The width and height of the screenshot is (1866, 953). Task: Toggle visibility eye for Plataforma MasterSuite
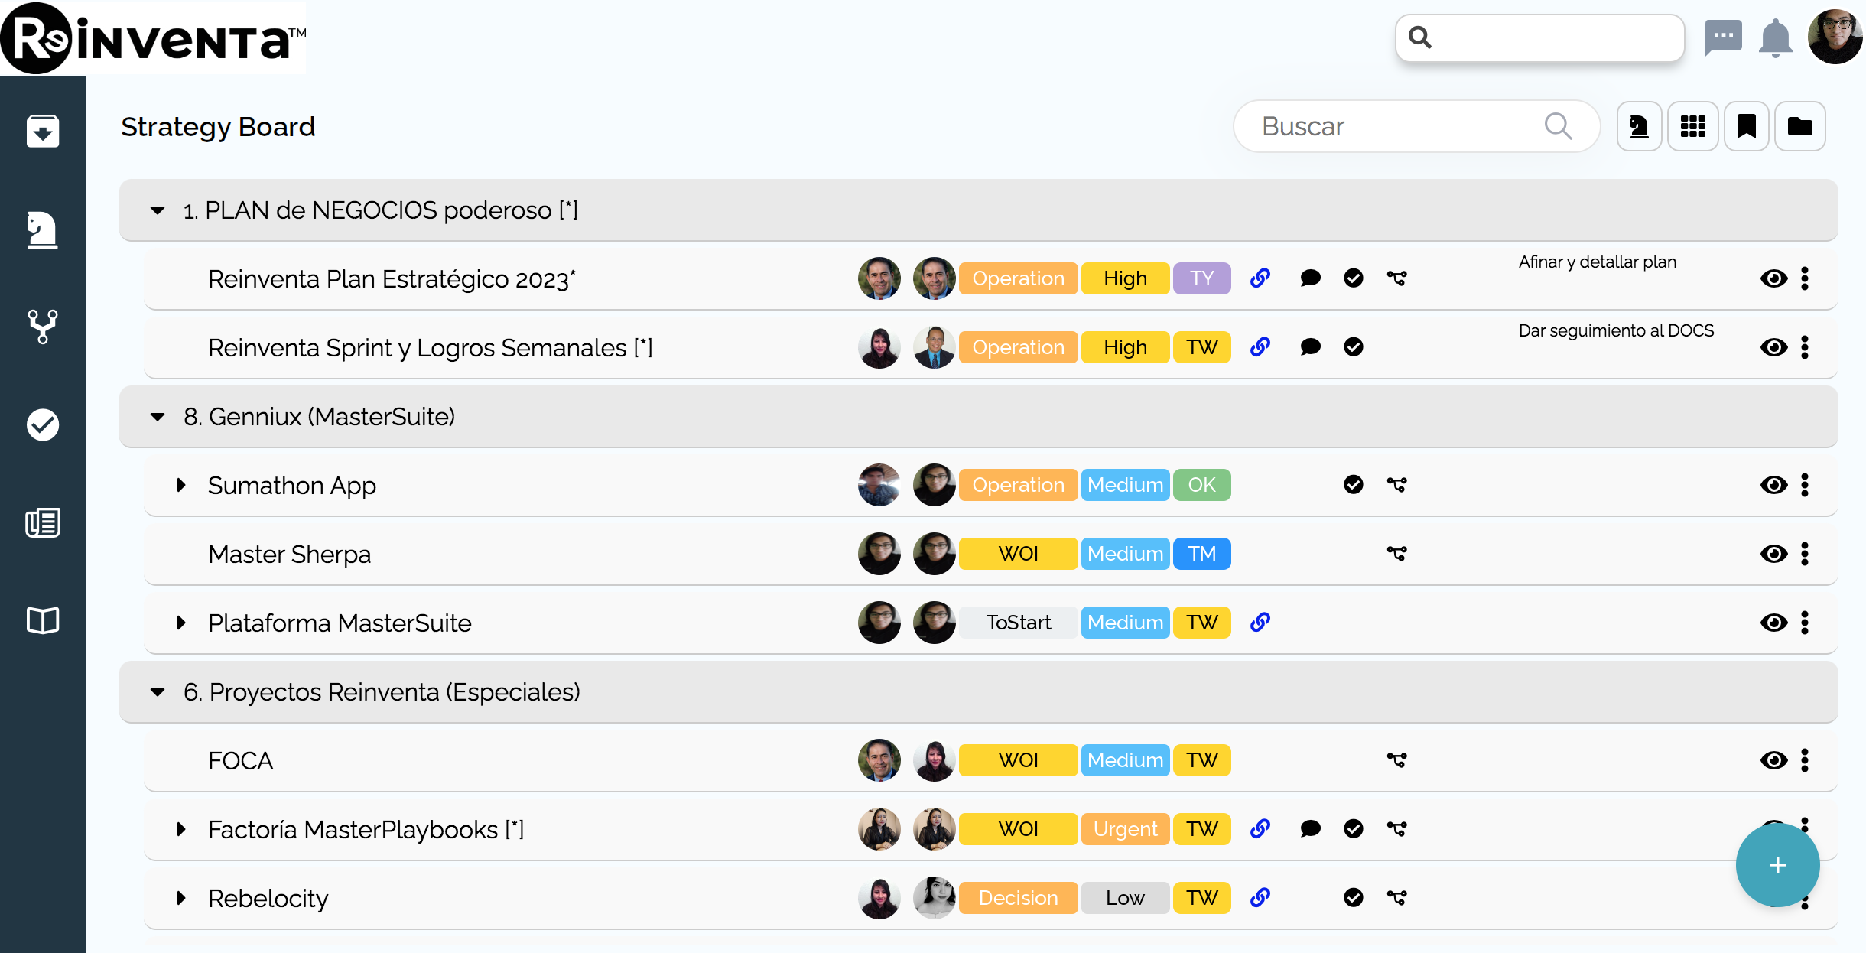click(1774, 623)
